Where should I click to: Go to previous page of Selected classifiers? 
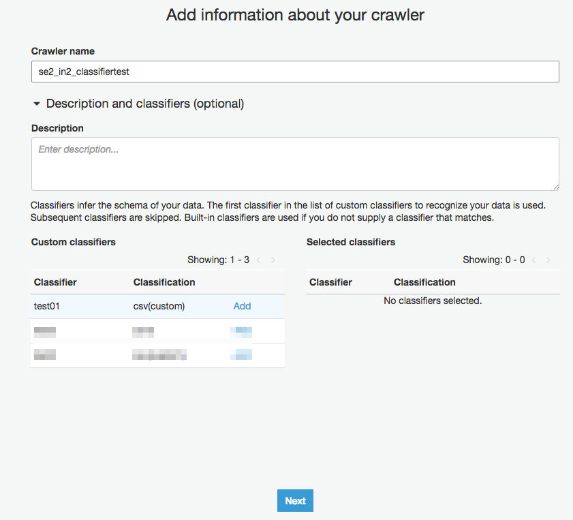534,260
